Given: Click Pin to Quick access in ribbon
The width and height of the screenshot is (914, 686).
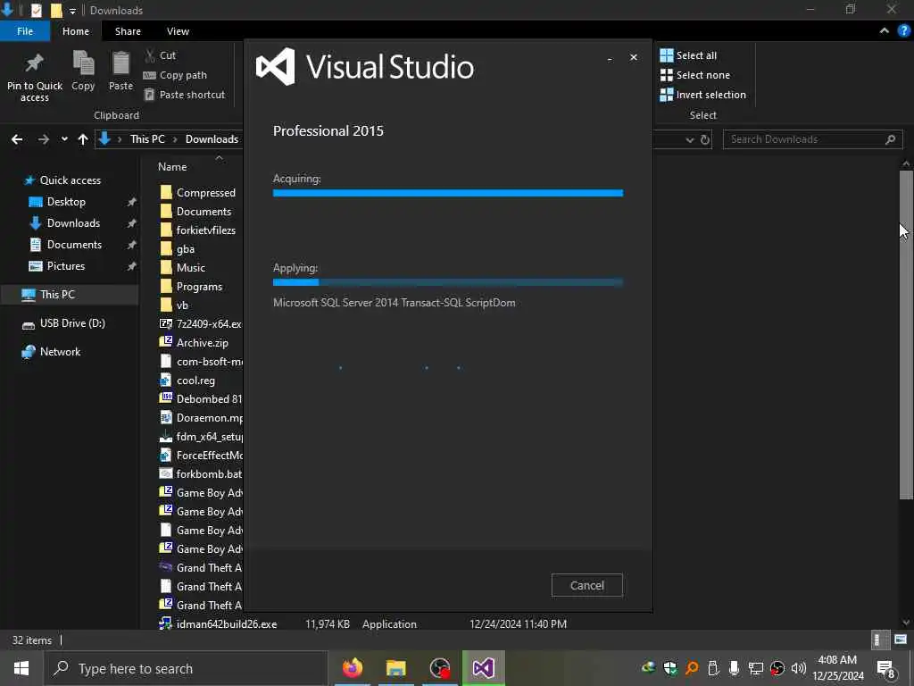Looking at the screenshot, I should click(x=35, y=78).
